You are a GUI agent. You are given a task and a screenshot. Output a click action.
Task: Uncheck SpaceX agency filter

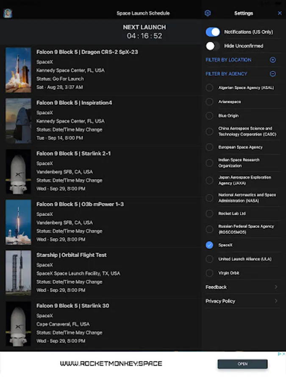click(x=209, y=245)
